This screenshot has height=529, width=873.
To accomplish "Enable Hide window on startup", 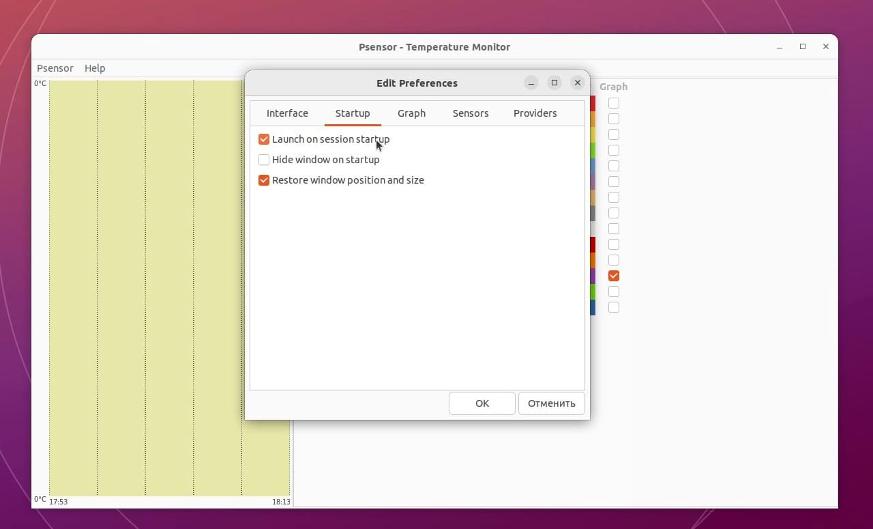I will 264,160.
